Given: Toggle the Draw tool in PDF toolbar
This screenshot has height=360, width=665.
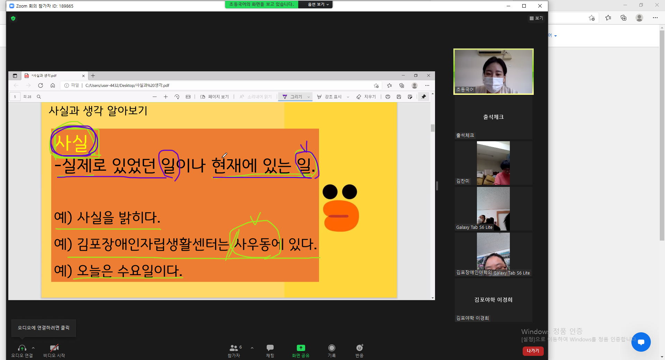Looking at the screenshot, I should point(292,97).
